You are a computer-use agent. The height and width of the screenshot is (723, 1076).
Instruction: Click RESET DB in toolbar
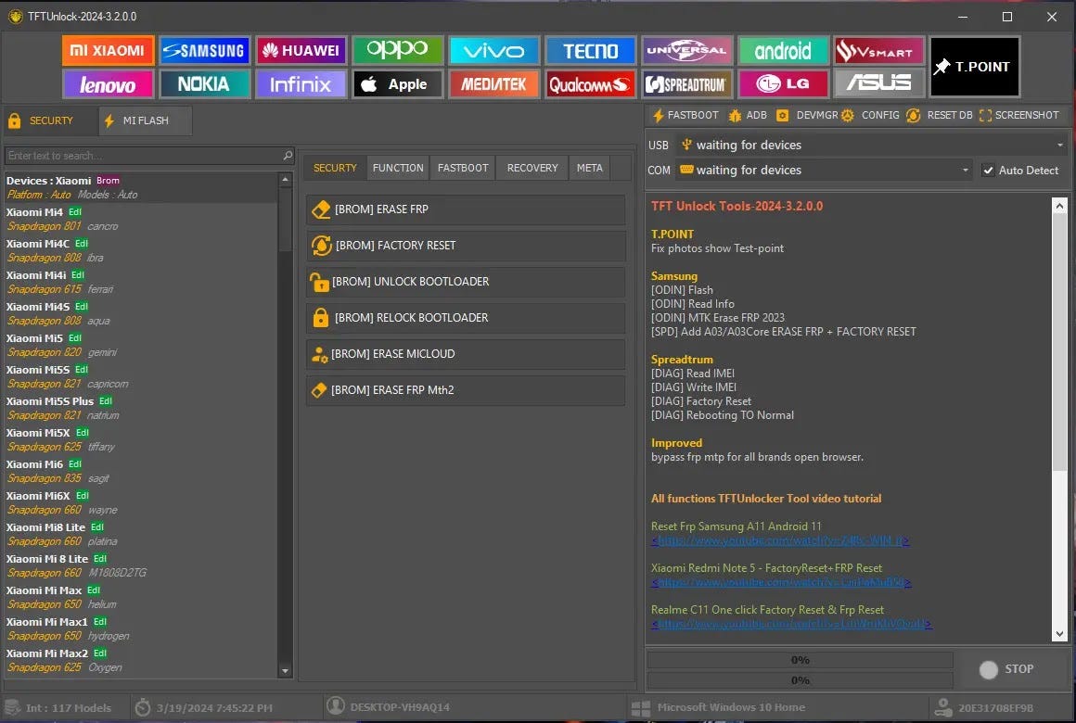[940, 115]
